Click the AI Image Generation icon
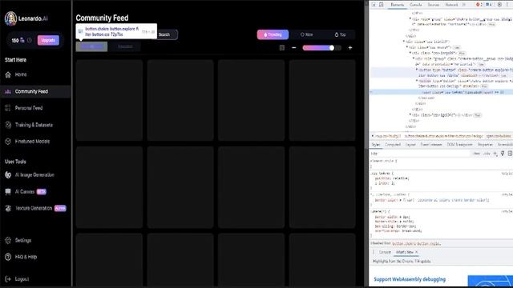The height and width of the screenshot is (288, 513). tap(8, 175)
